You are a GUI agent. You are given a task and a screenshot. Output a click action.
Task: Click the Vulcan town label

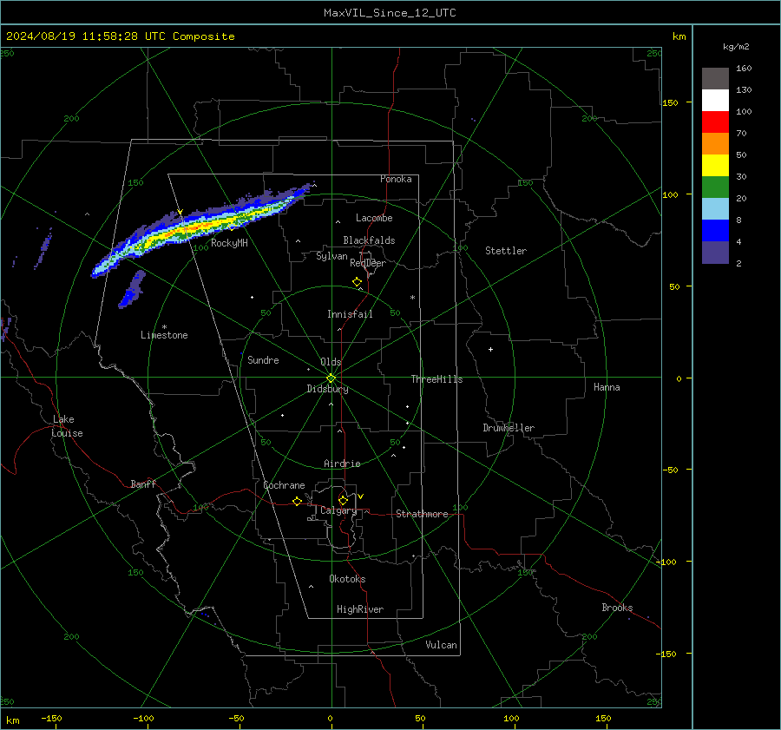[441, 645]
